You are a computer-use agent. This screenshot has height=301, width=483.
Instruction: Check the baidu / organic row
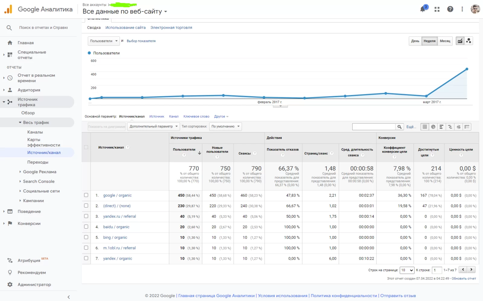point(86,227)
